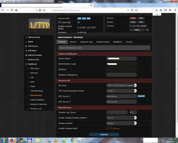The height and width of the screenshot is (143, 178).
Task: Open NTP Synchronization Period dropdown
Action: coord(121,91)
